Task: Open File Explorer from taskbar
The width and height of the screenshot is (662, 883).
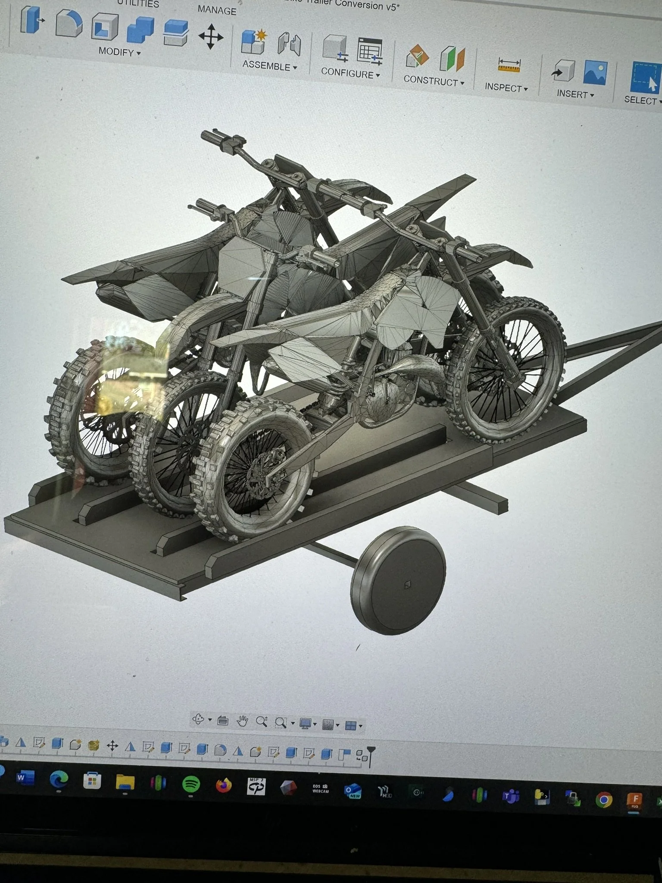Action: click(x=125, y=781)
